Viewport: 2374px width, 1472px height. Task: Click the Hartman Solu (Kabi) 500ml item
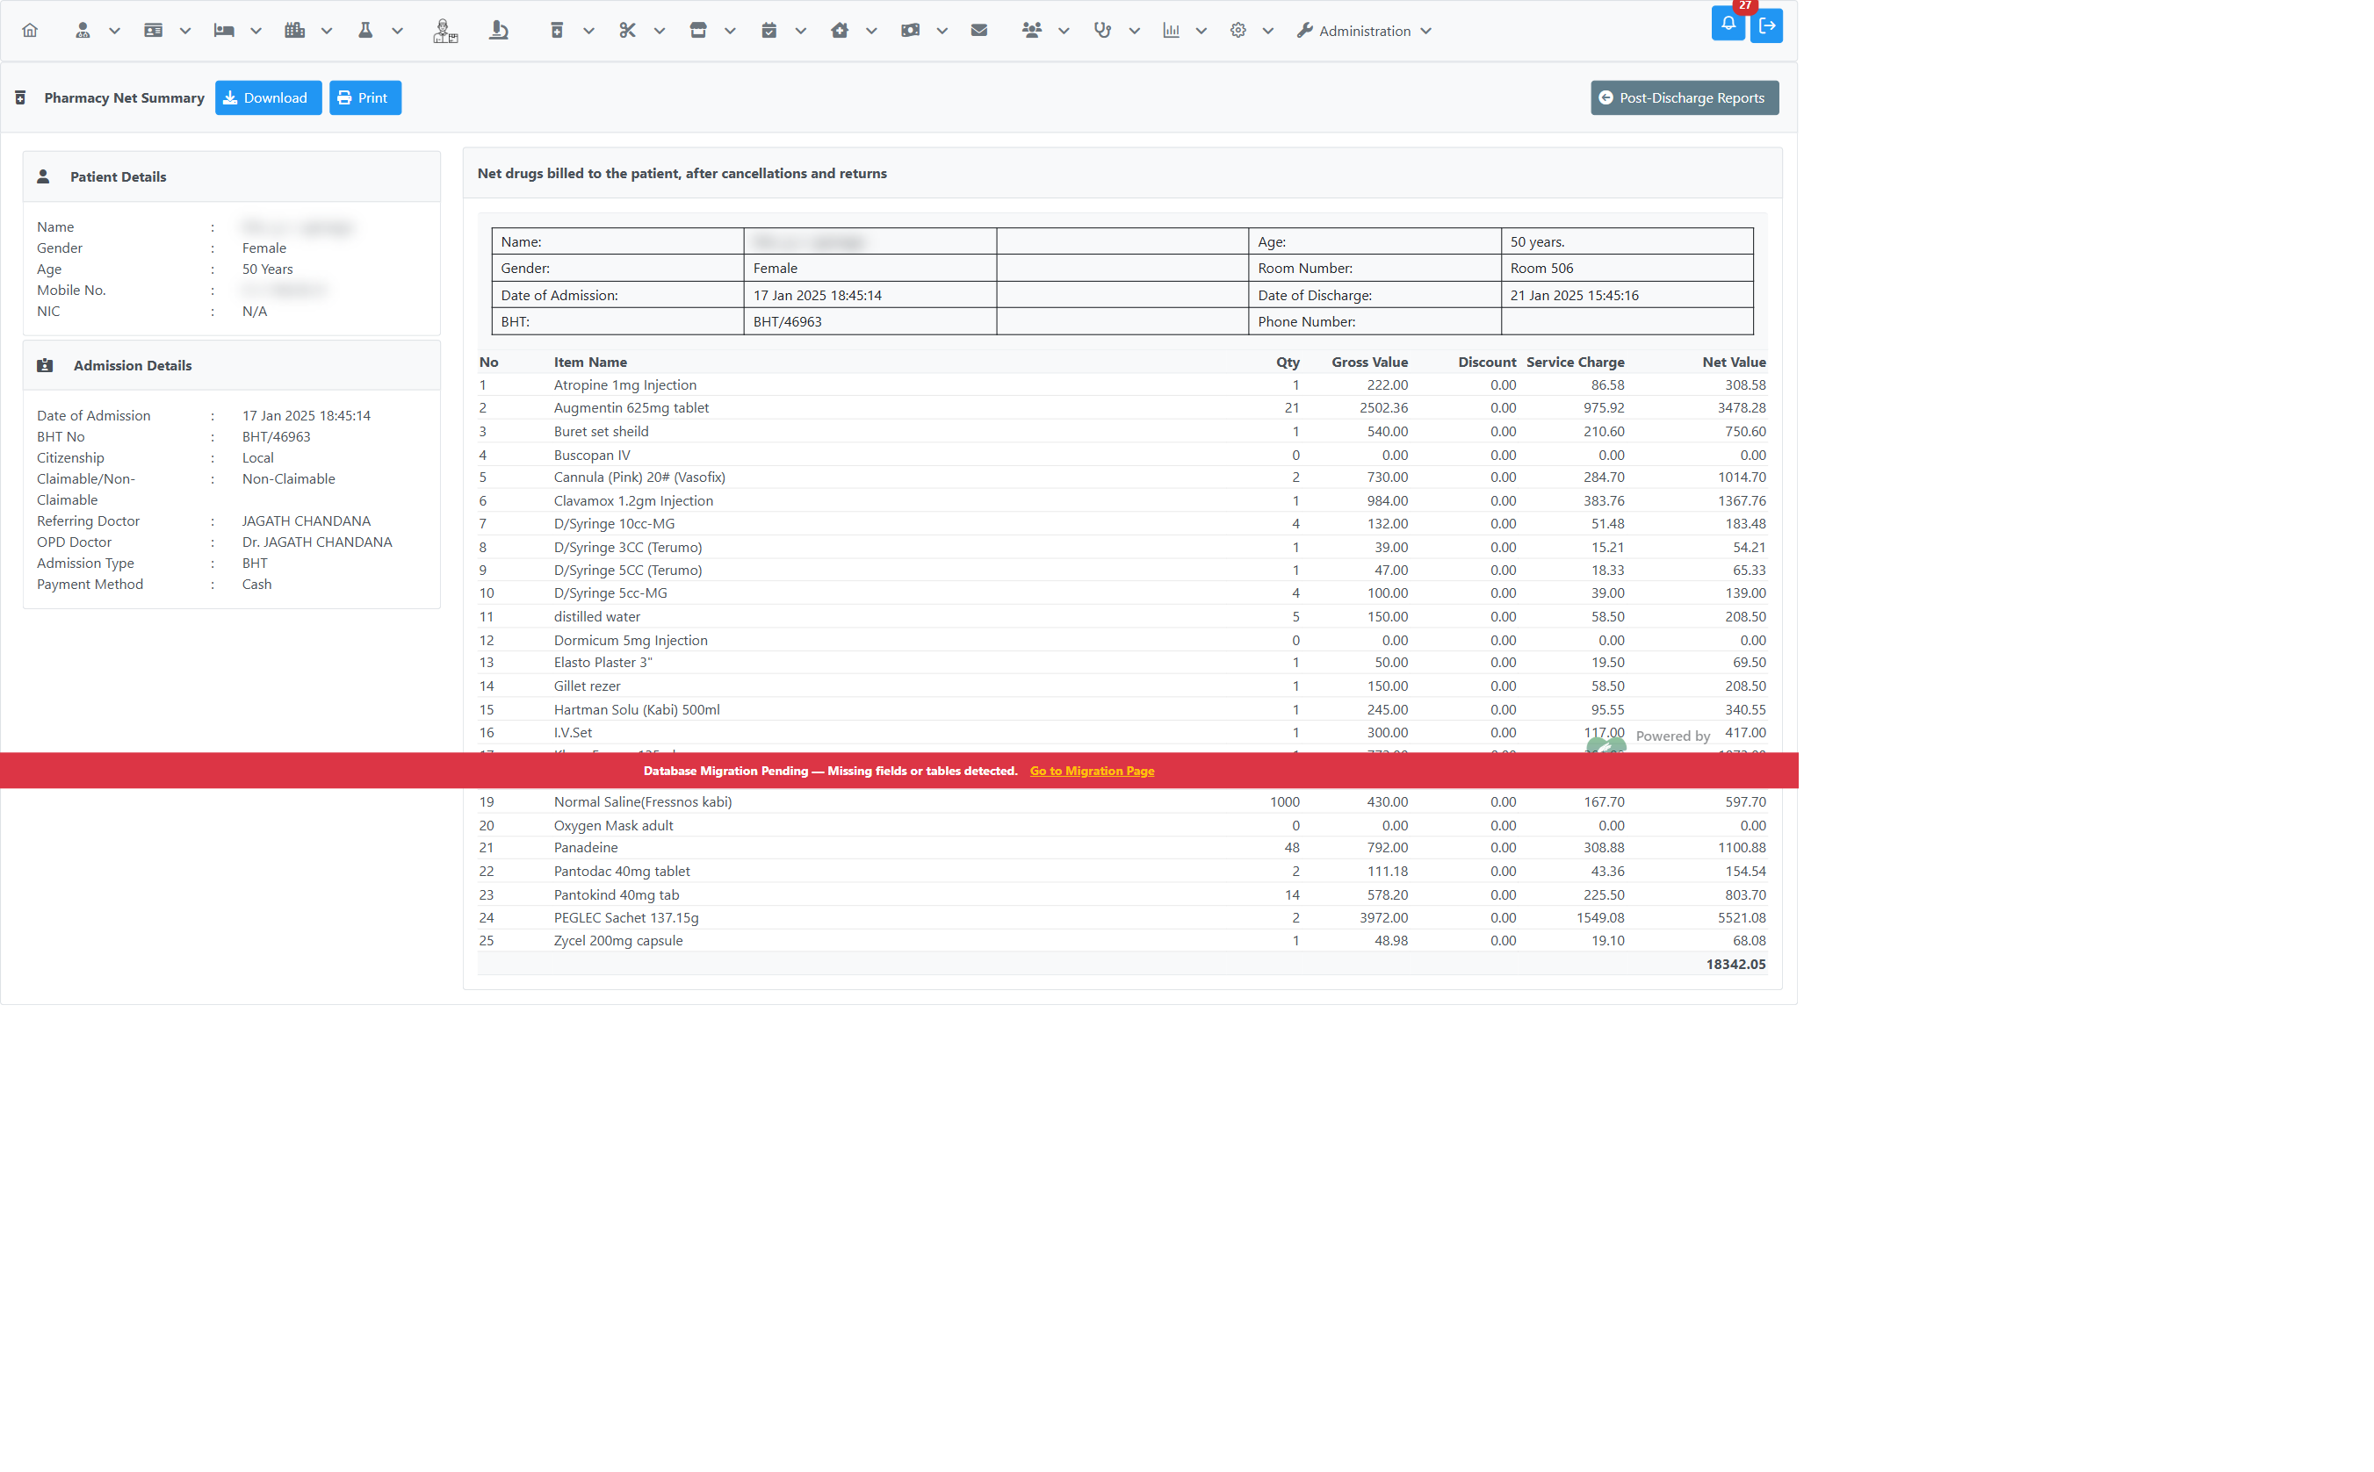[x=636, y=710]
